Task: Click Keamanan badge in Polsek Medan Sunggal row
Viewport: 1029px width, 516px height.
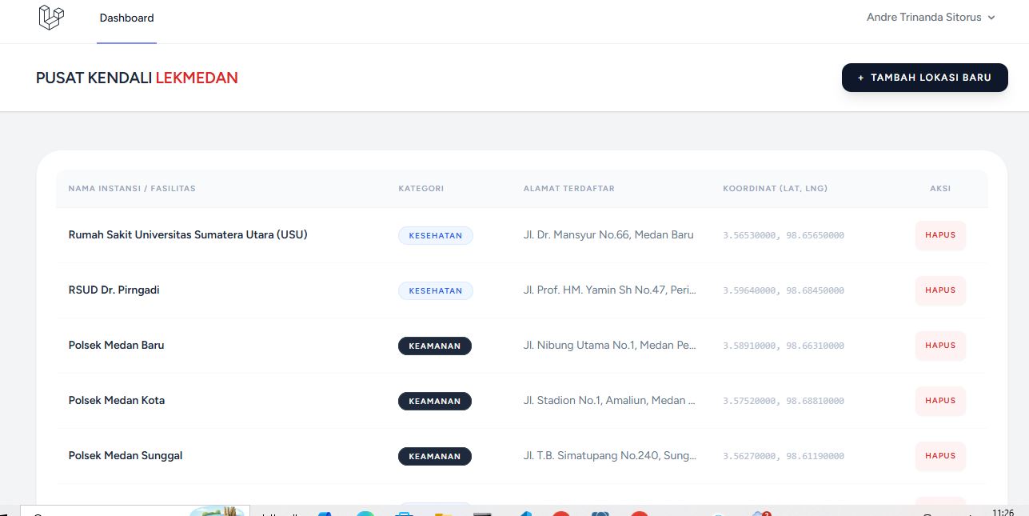Action: tap(435, 457)
